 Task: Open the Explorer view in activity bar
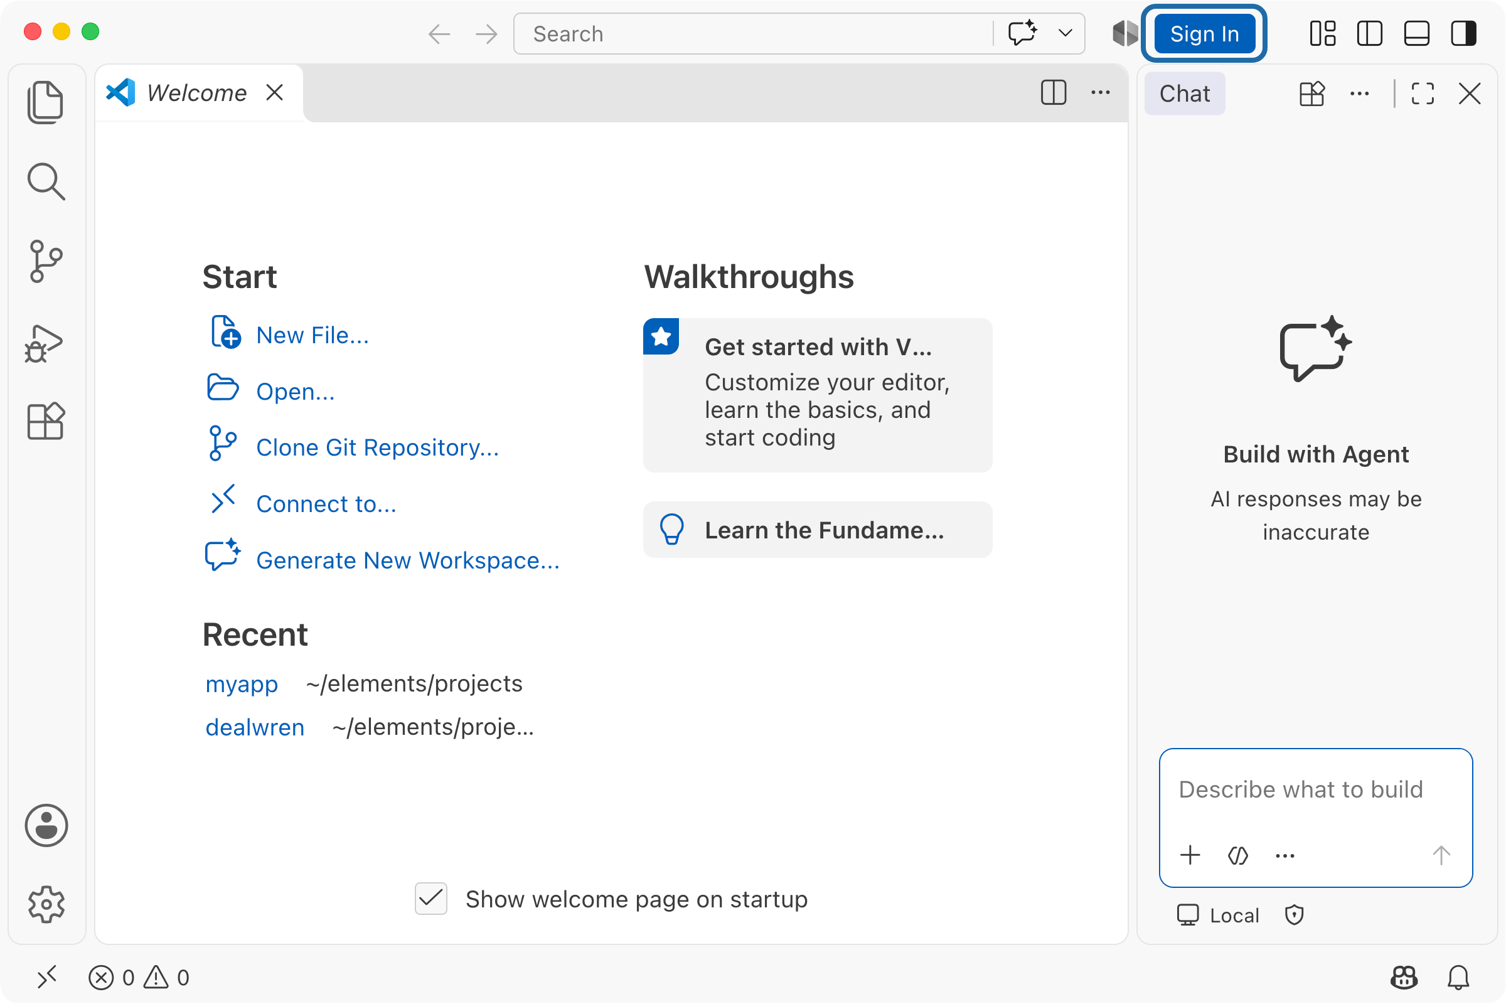pyautogui.click(x=46, y=102)
